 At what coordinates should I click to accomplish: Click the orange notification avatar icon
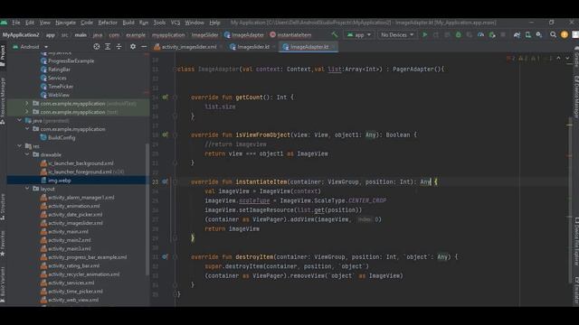[565, 34]
